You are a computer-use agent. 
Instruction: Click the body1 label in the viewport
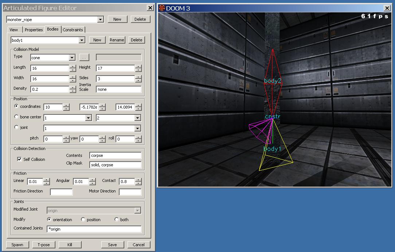coord(272,149)
